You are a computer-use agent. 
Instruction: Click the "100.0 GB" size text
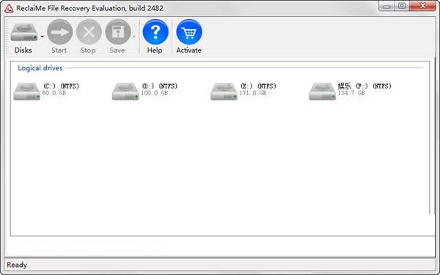[154, 93]
